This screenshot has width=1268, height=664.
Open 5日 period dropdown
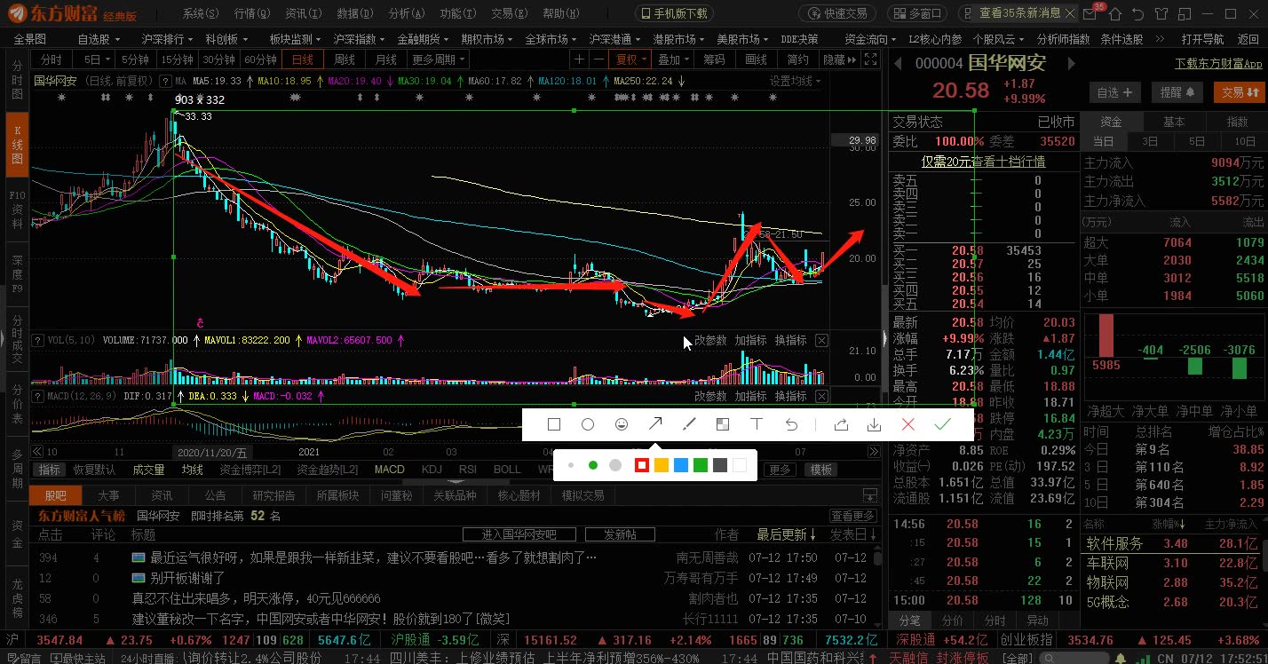(x=96, y=59)
